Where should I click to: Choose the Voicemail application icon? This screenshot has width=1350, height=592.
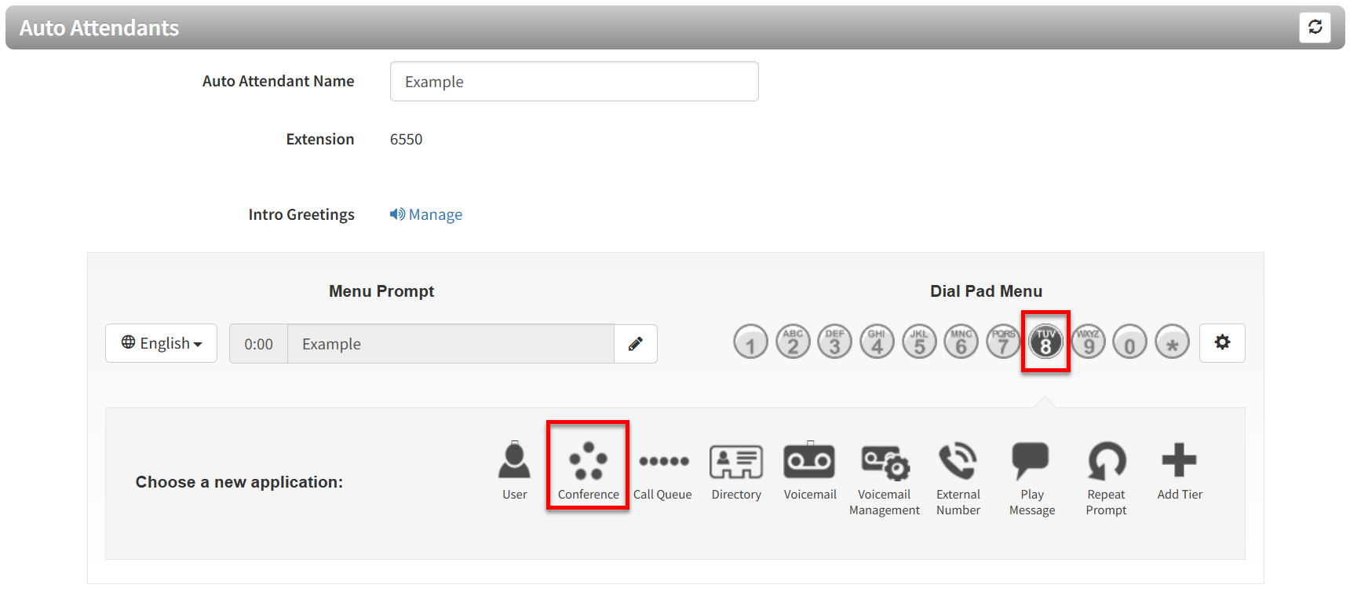click(809, 461)
